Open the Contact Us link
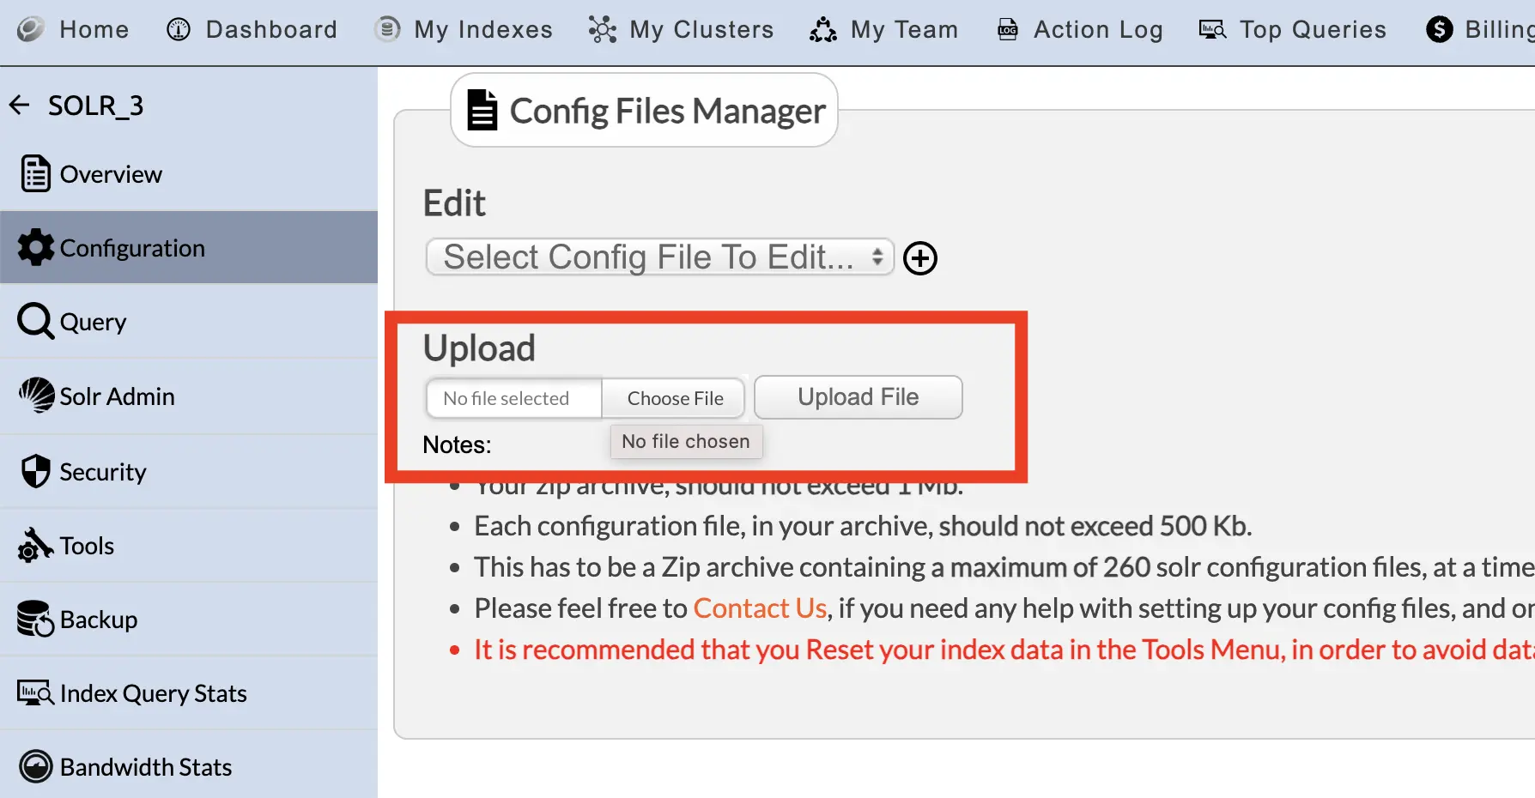 click(x=759, y=608)
